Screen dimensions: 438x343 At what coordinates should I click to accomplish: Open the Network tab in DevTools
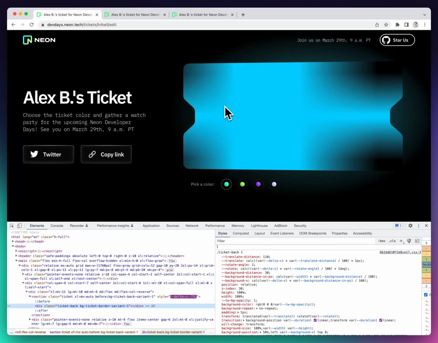[x=192, y=225]
